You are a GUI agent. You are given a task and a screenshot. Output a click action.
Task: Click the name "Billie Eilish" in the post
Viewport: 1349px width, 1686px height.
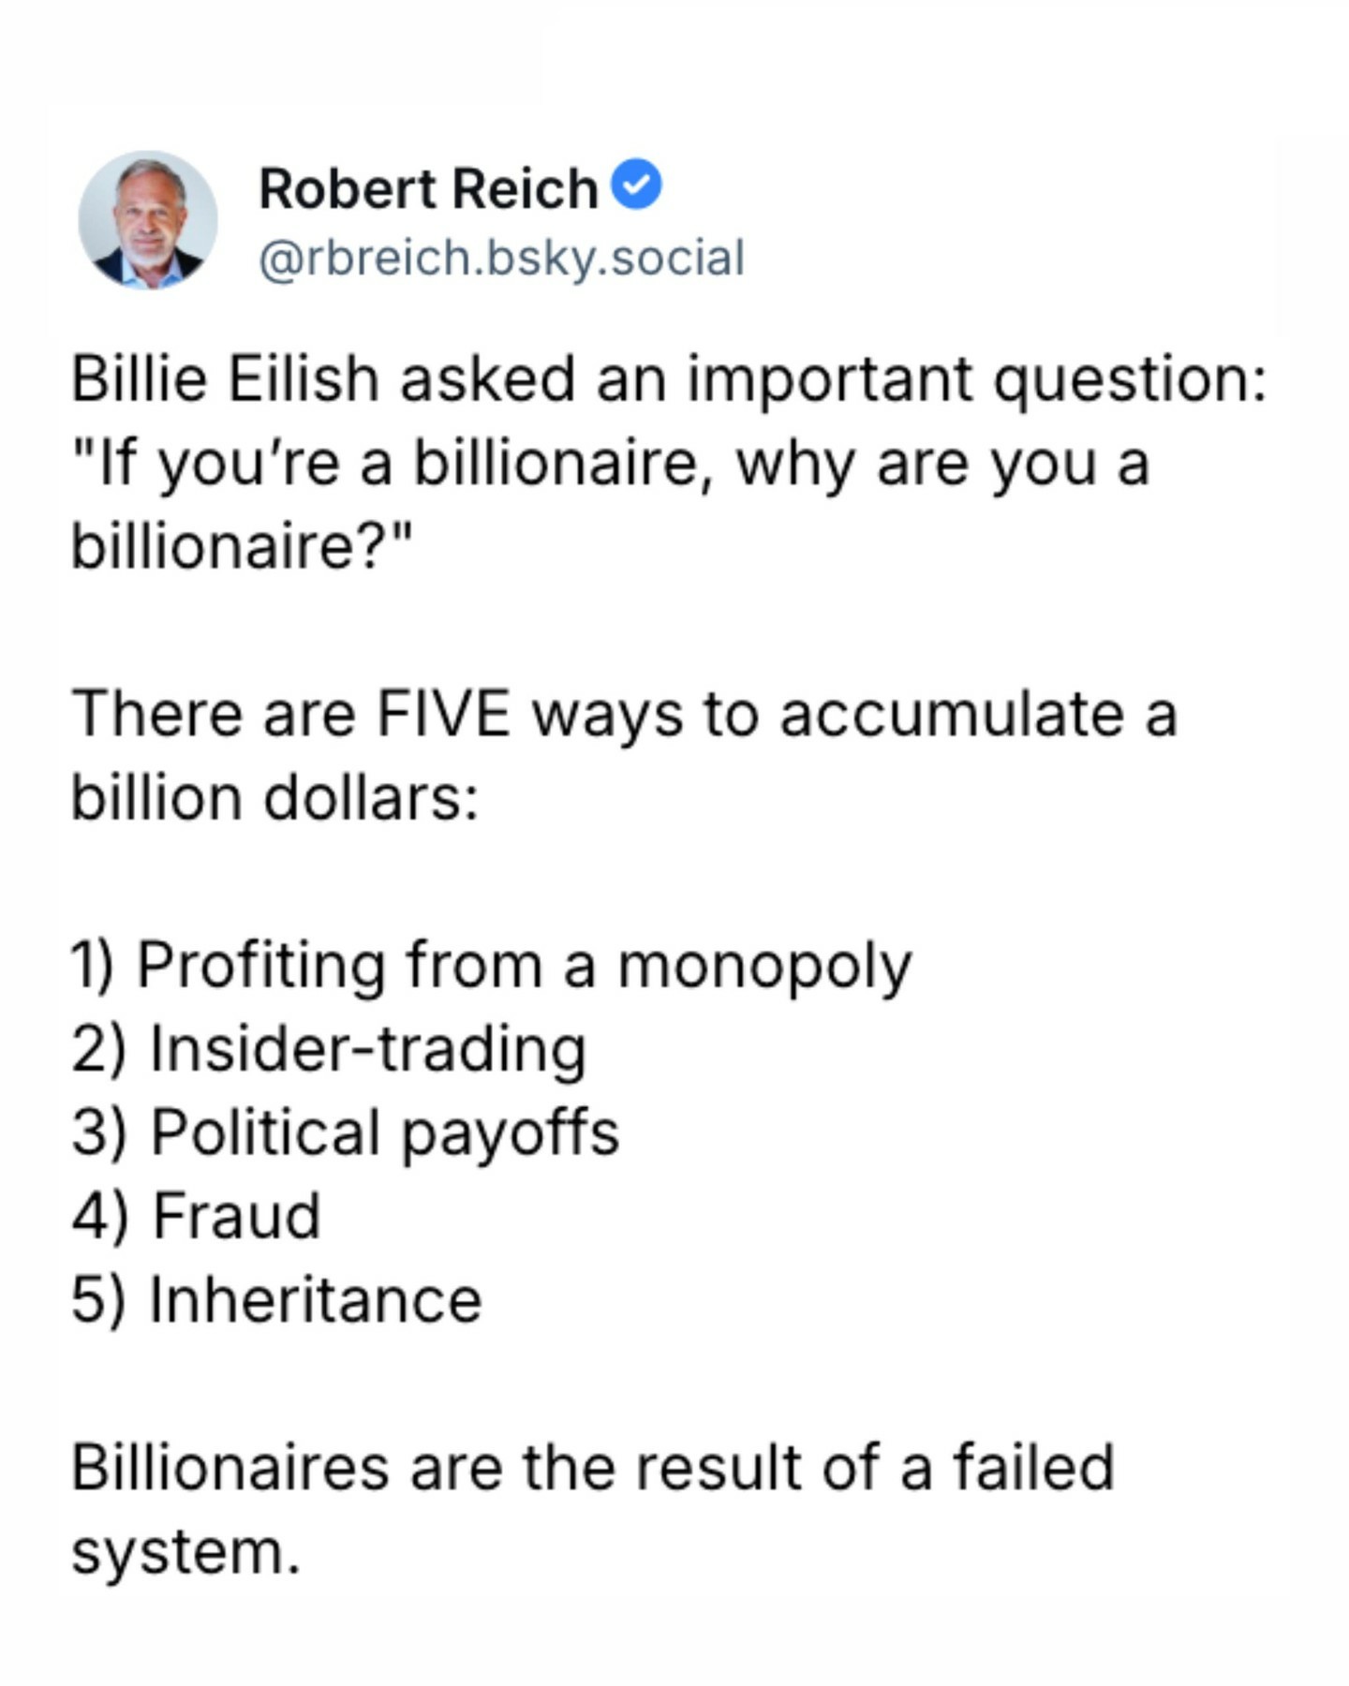click(225, 380)
